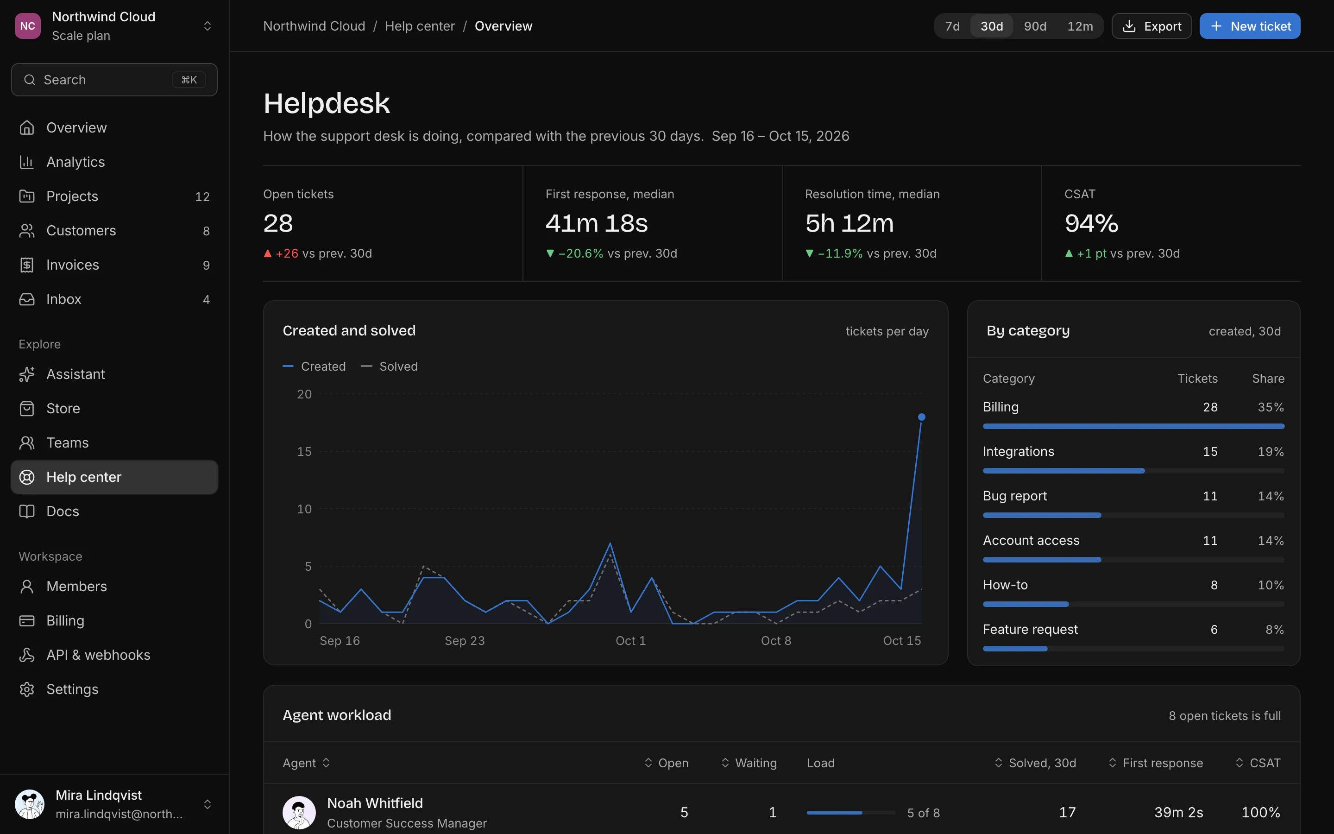Viewport: 1334px width, 834px height.
Task: Open the Assistant sparkle icon
Action: point(26,374)
